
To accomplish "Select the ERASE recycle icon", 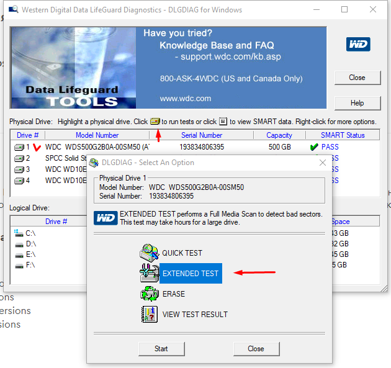I will [x=150, y=294].
